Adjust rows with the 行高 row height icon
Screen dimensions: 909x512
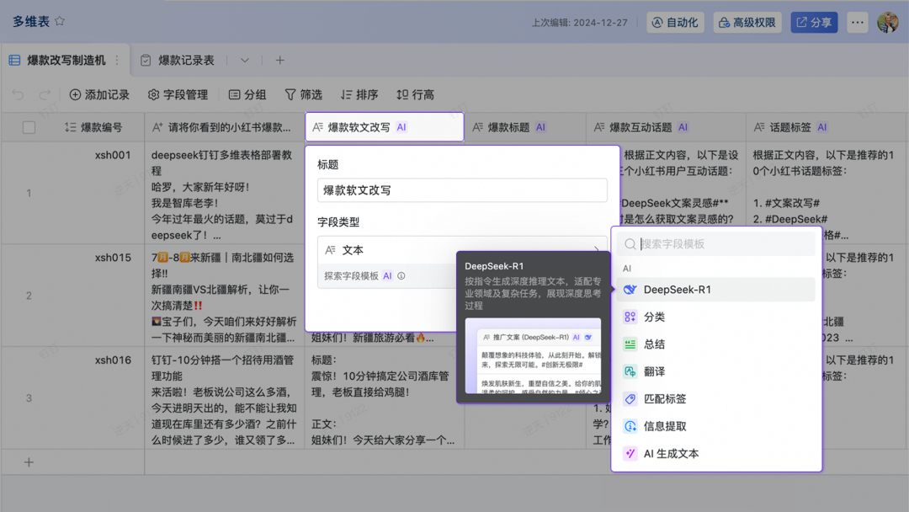415,94
